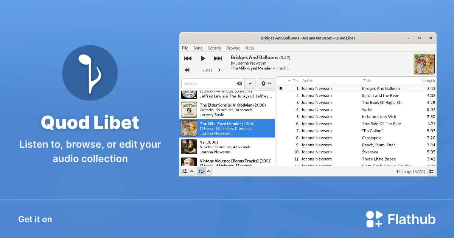454x238 pixels.
Task: Click the pause indicator next to Bridges And Balloons
Action: coord(280,88)
